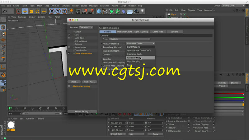Adjust the red color slider
Viewport: 249px width, 140px height.
(229, 94)
